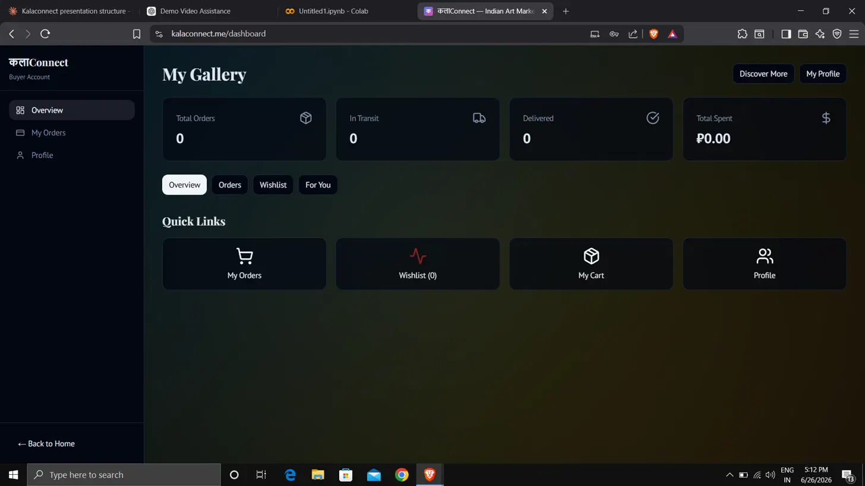Open the notifications center

[848, 475]
